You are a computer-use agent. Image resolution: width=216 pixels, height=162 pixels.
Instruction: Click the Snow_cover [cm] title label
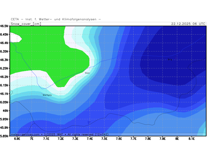pyautogui.click(x=26, y=24)
